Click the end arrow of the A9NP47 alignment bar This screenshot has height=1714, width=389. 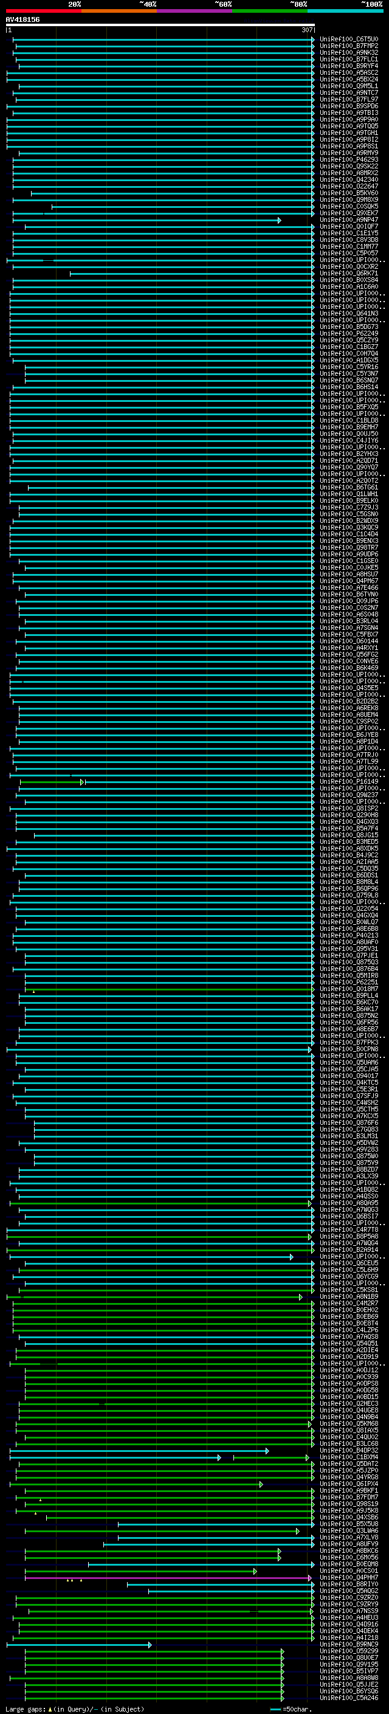tap(279, 220)
